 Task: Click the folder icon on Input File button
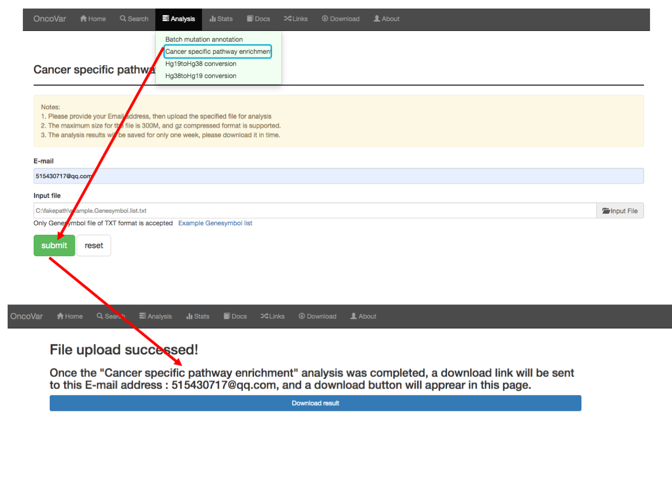coord(606,210)
